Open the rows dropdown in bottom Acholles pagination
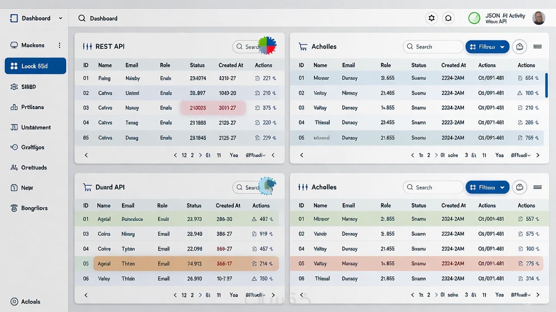The height and width of the screenshot is (312, 556). [521, 295]
